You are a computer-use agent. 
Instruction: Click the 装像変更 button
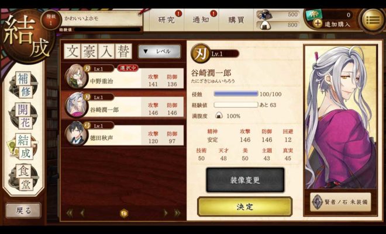pos(245,180)
